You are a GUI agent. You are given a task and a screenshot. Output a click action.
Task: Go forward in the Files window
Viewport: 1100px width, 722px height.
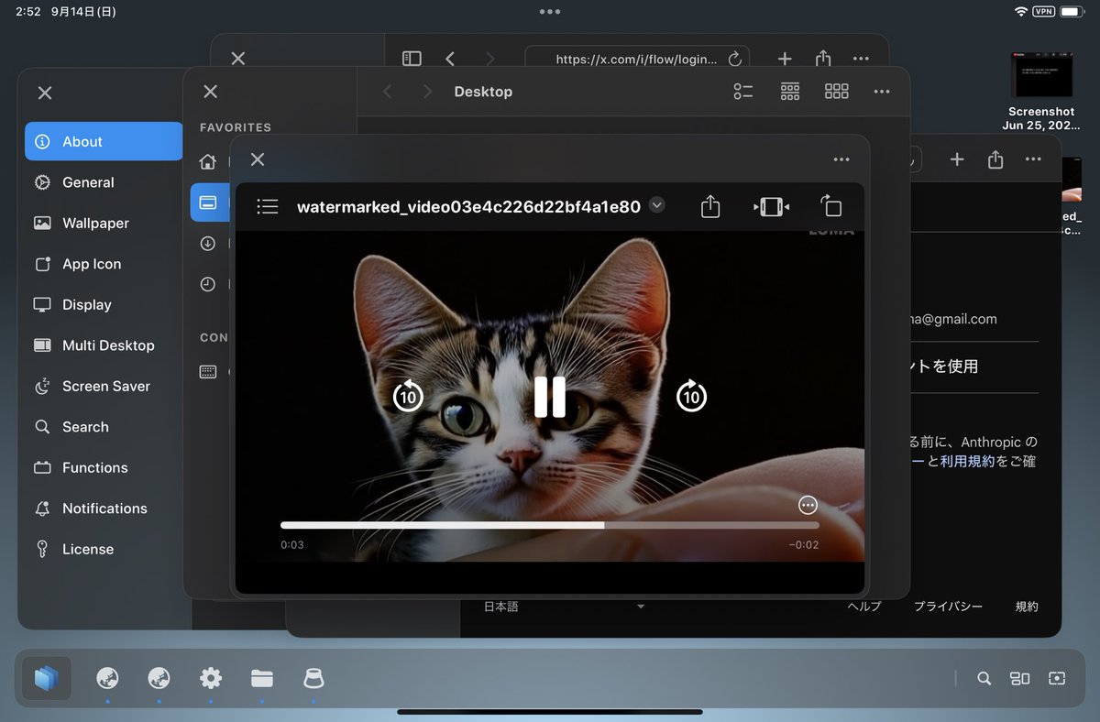(x=427, y=92)
